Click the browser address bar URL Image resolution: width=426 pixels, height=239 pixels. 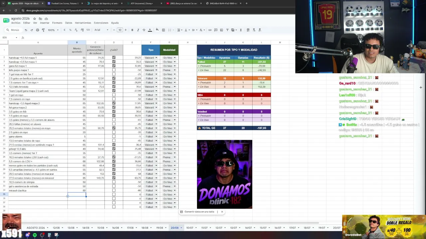coord(92,10)
